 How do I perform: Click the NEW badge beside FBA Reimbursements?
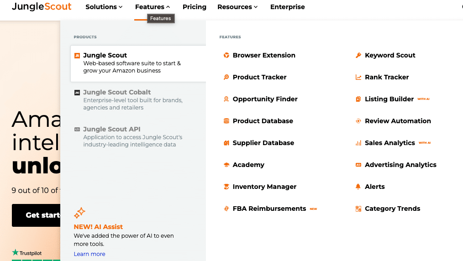click(x=313, y=209)
